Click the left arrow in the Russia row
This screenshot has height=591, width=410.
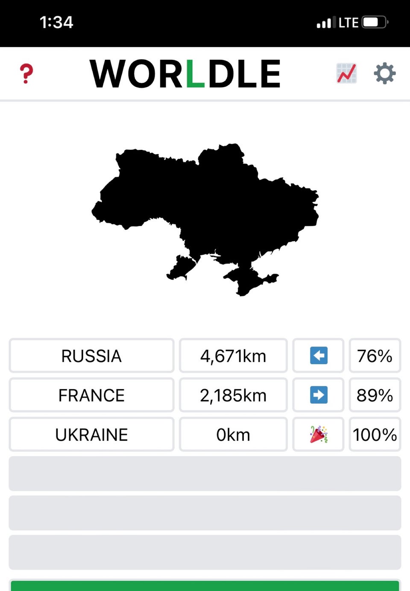pos(319,355)
